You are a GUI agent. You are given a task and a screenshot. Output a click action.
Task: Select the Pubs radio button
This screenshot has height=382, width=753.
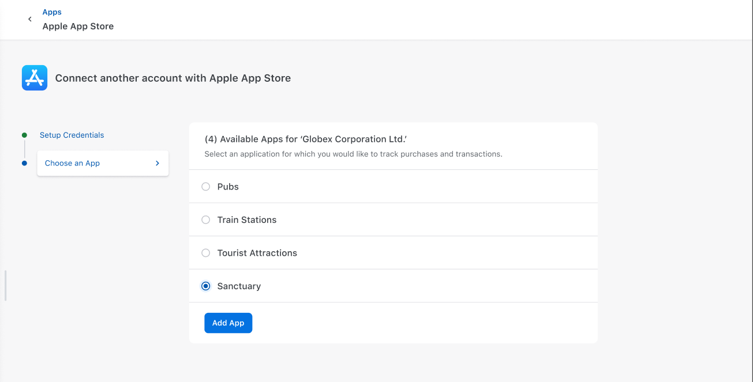205,187
